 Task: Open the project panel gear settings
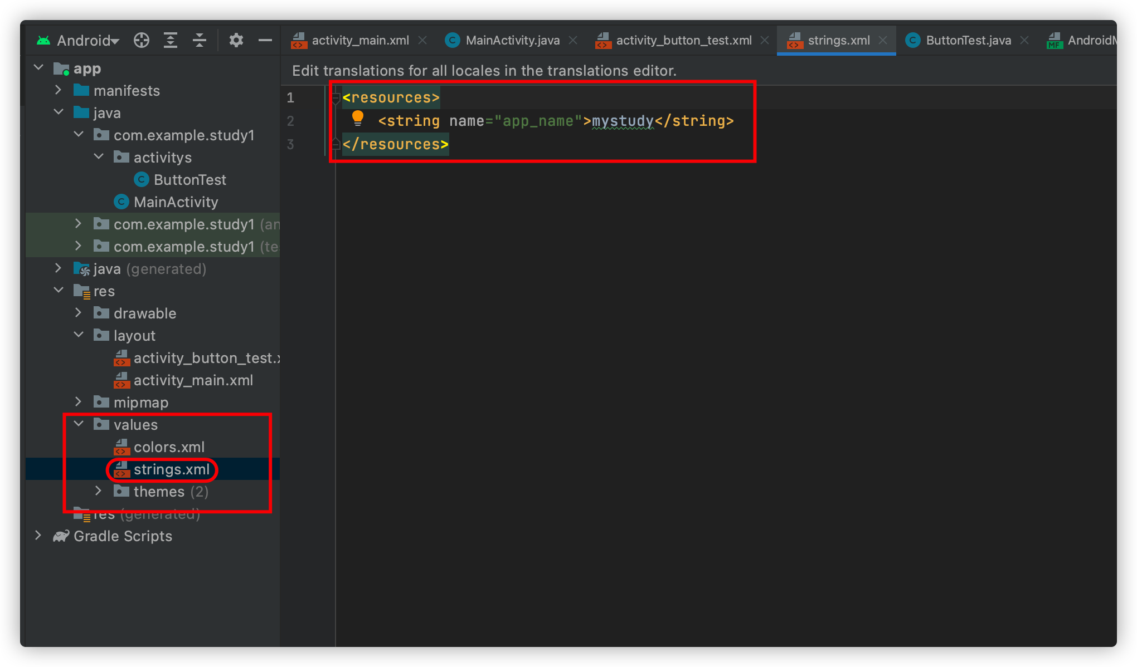click(236, 40)
